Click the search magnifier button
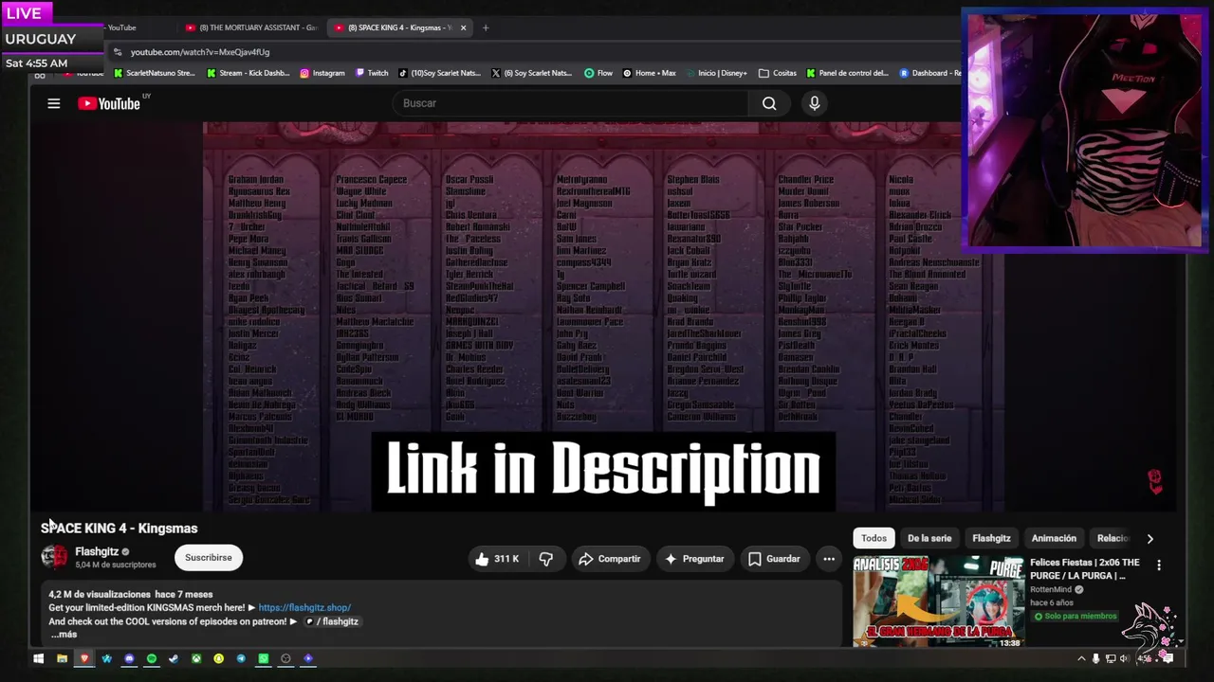Screen dimensions: 1214x682 pos(769,103)
